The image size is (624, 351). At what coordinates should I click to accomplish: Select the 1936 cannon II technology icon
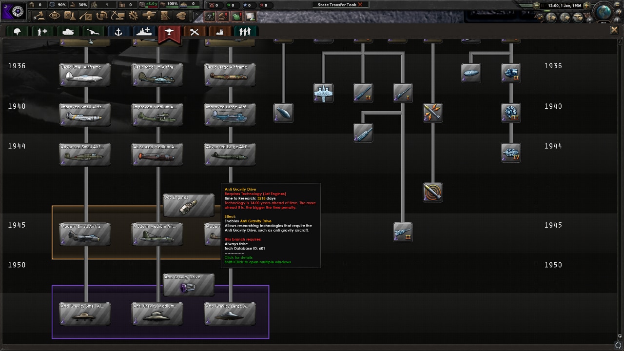(363, 93)
